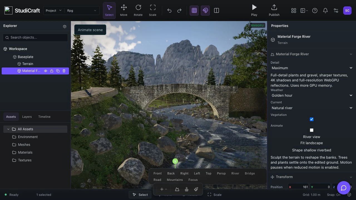Open the chat support bubble
Screen dimensions: 356x200
pyautogui.click(x=344, y=188)
